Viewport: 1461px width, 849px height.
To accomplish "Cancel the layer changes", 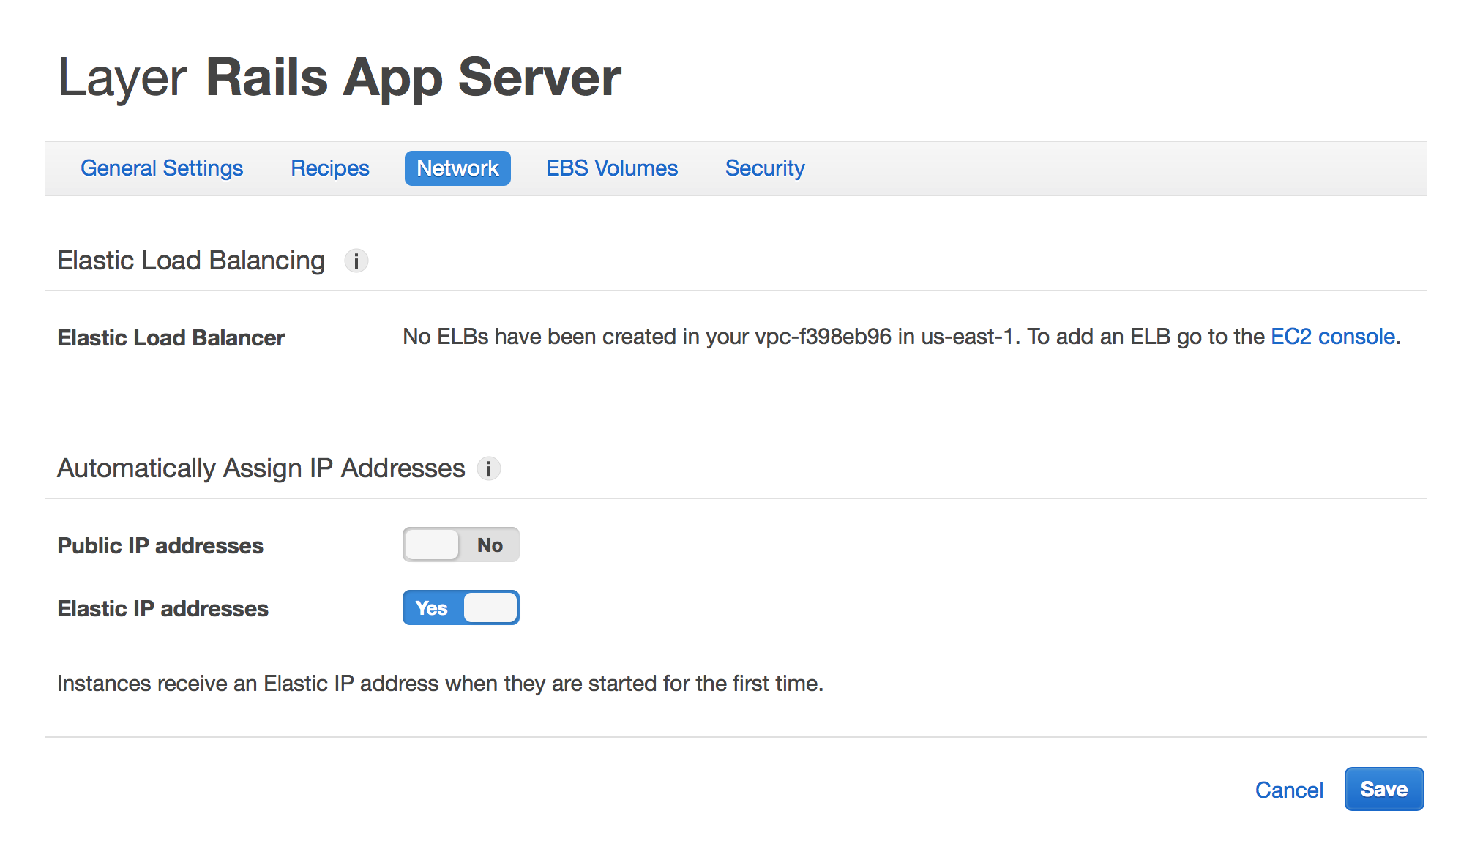I will pos(1289,790).
